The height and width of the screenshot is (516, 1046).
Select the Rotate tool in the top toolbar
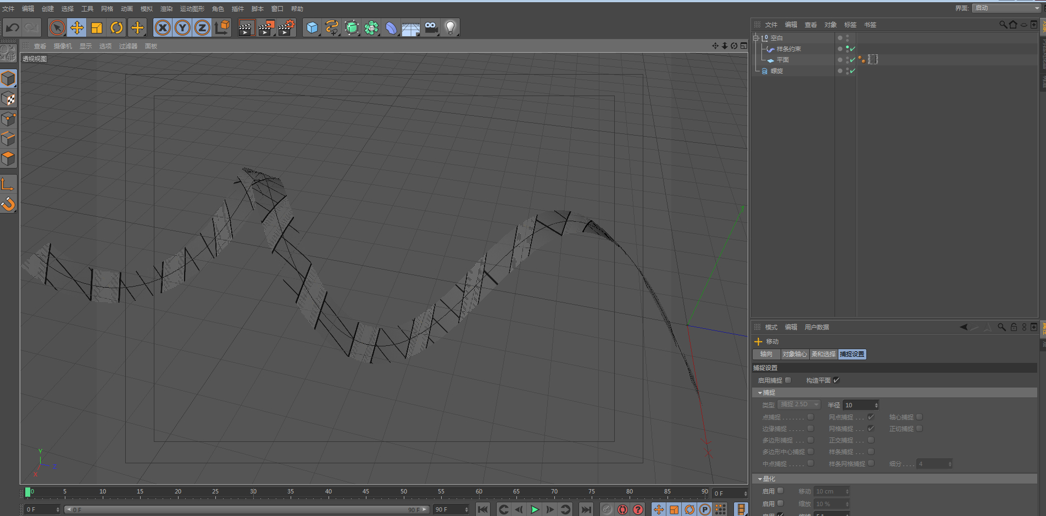pos(116,27)
